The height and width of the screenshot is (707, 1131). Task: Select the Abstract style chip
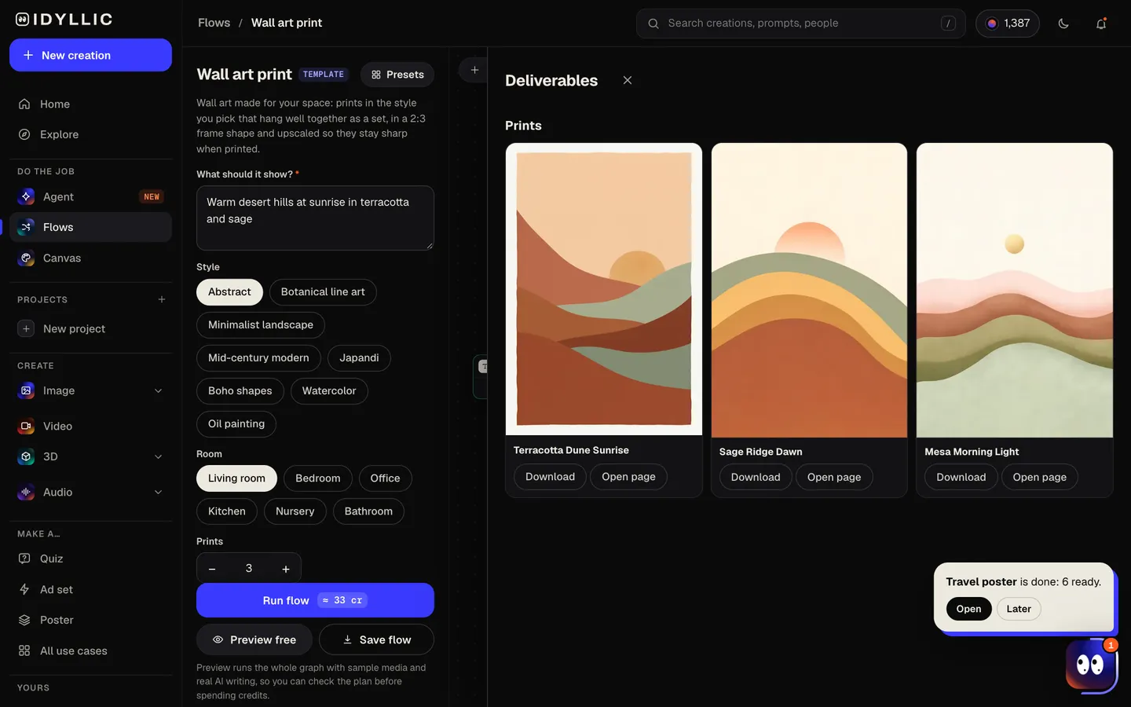[229, 291]
